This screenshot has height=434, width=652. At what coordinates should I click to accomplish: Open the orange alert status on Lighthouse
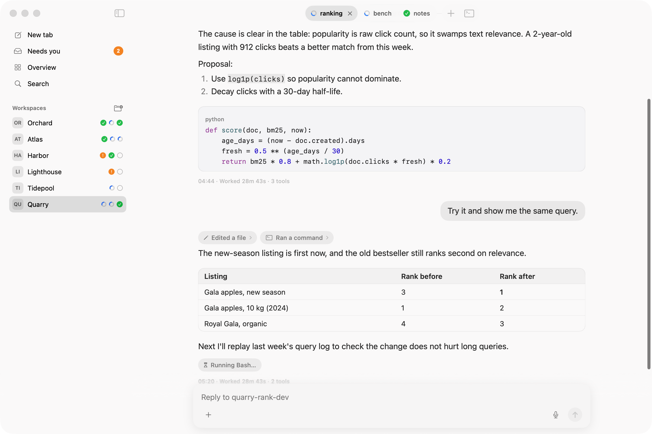[111, 172]
